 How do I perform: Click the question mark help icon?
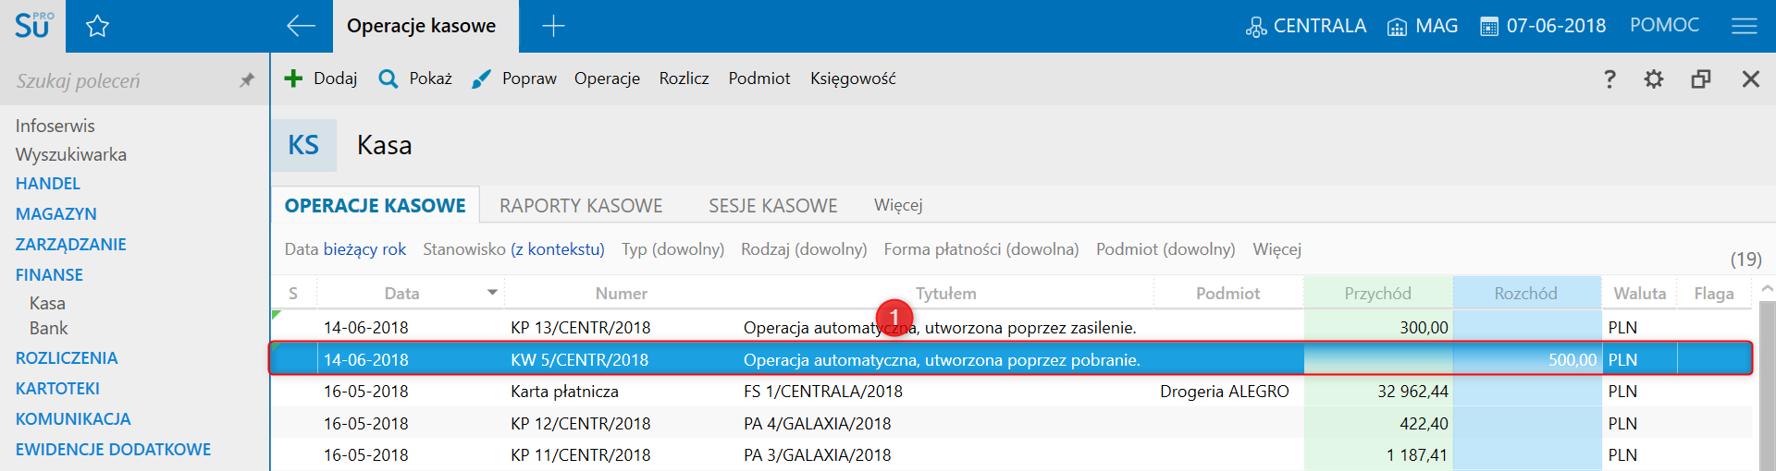(1609, 79)
